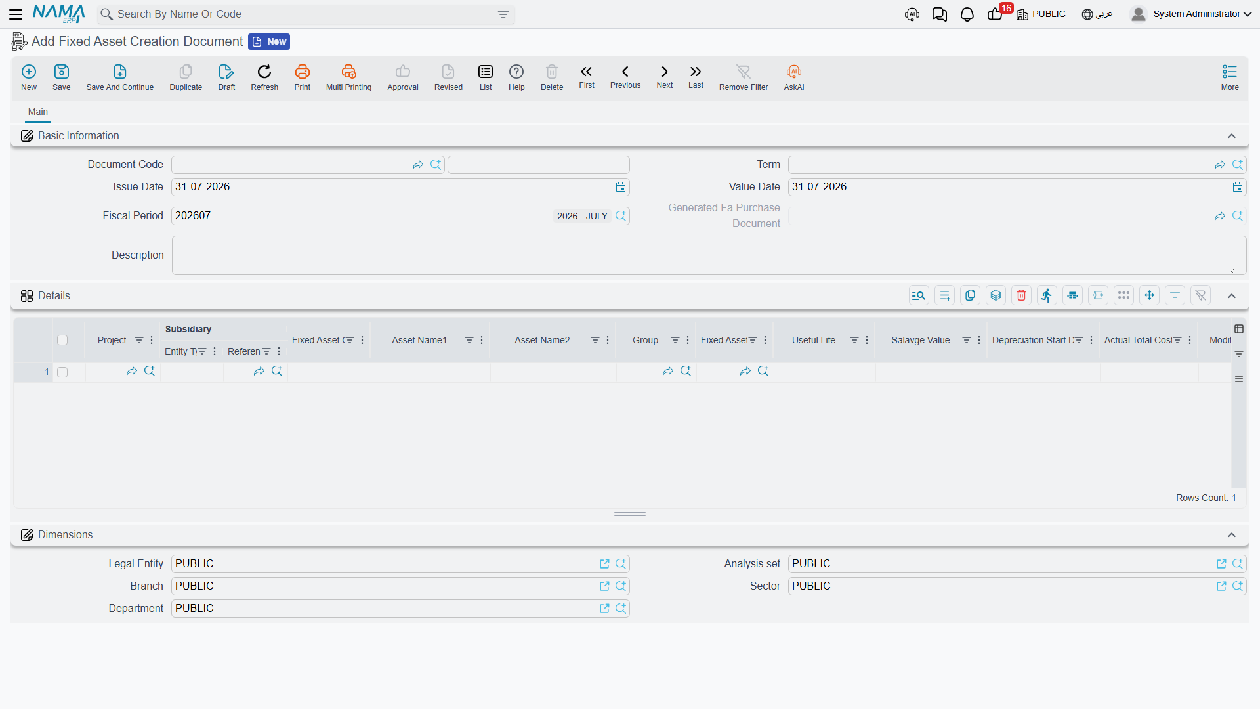Search Fiscal Period lookup icon

[x=621, y=216]
